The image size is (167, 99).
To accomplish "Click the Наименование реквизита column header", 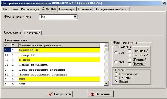I will [59, 45].
